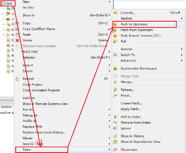Click the test project icon
186x153 pixels.
click(x=3, y=3)
